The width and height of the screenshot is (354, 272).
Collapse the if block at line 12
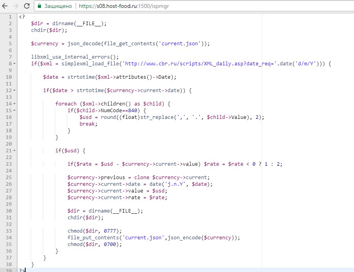click(x=15, y=91)
